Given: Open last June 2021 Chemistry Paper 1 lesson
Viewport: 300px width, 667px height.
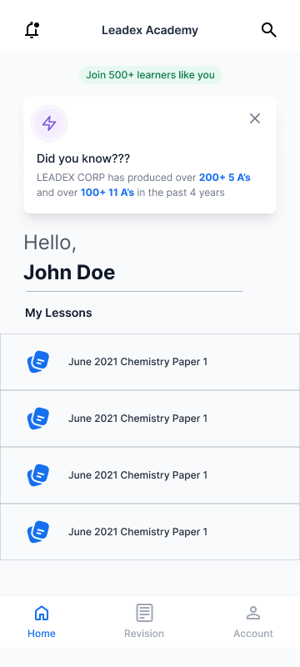Looking at the screenshot, I should [x=150, y=532].
